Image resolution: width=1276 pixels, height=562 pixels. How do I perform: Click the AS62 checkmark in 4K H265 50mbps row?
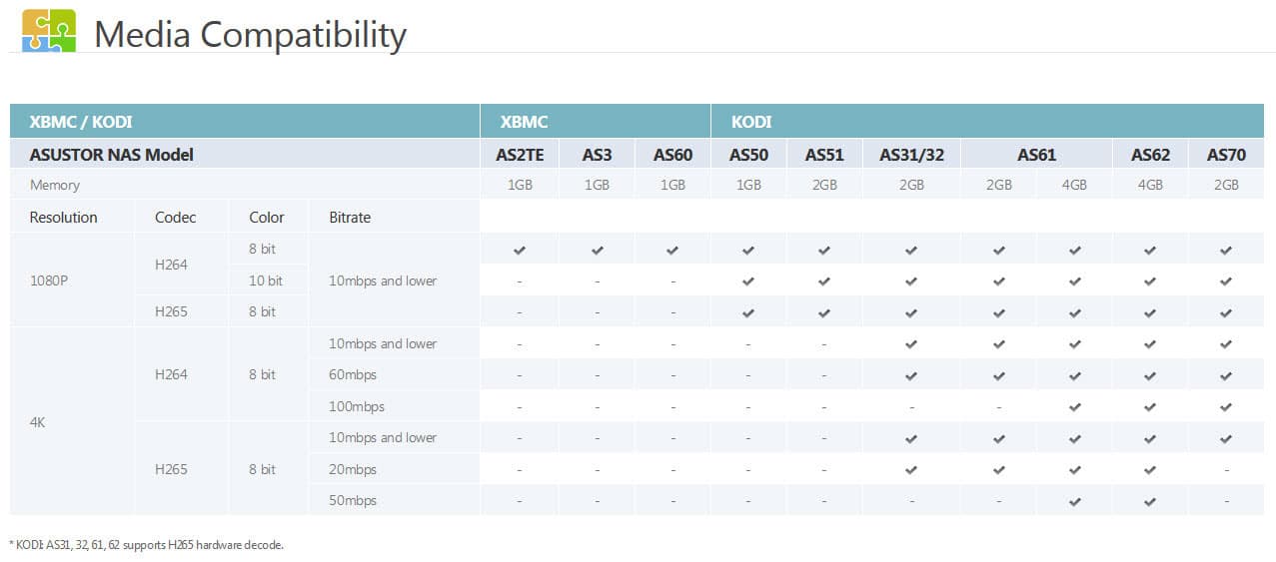click(x=1150, y=501)
